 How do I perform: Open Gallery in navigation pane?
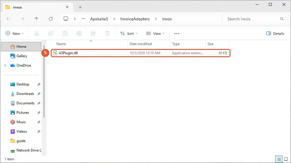22,56
